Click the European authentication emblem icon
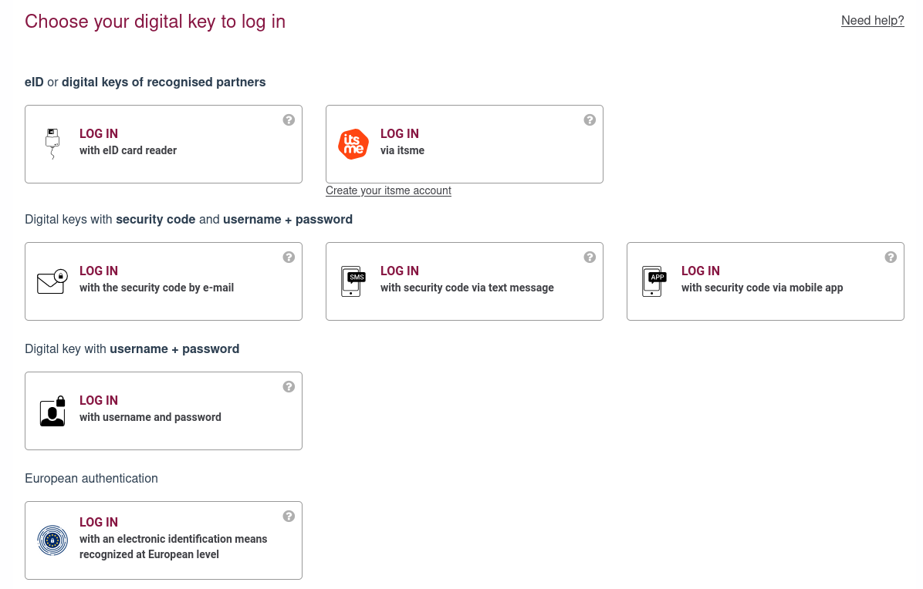 pyautogui.click(x=52, y=540)
